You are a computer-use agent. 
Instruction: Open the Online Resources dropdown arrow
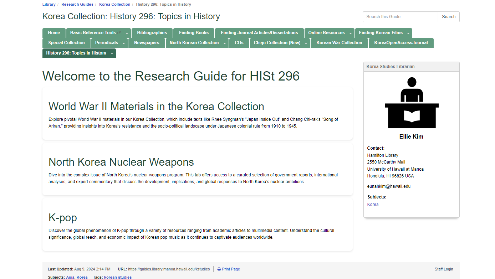(350, 33)
